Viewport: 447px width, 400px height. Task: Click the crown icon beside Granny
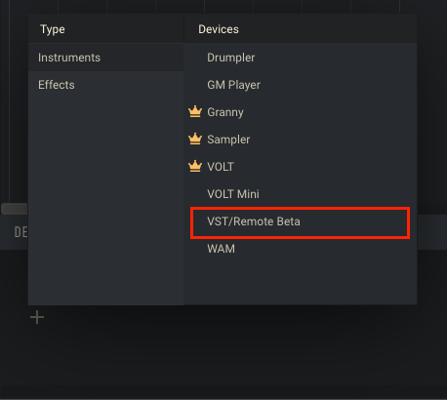(x=195, y=111)
